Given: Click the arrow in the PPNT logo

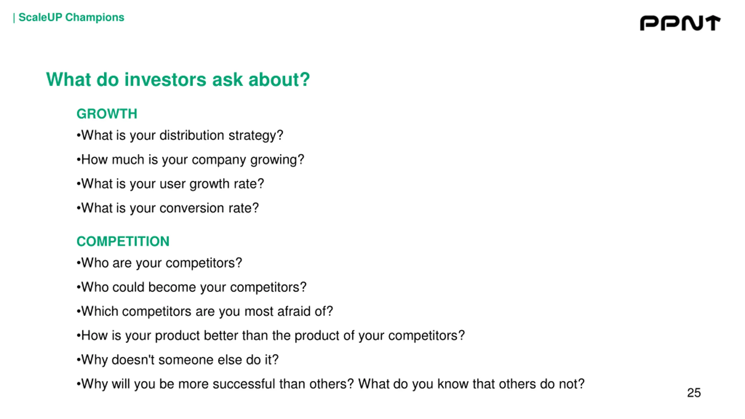Looking at the screenshot, I should pos(712,23).
